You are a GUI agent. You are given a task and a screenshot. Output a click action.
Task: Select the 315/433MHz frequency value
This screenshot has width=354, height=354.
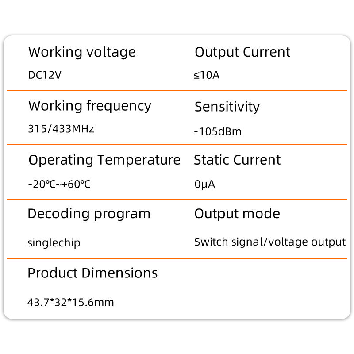(x=61, y=129)
